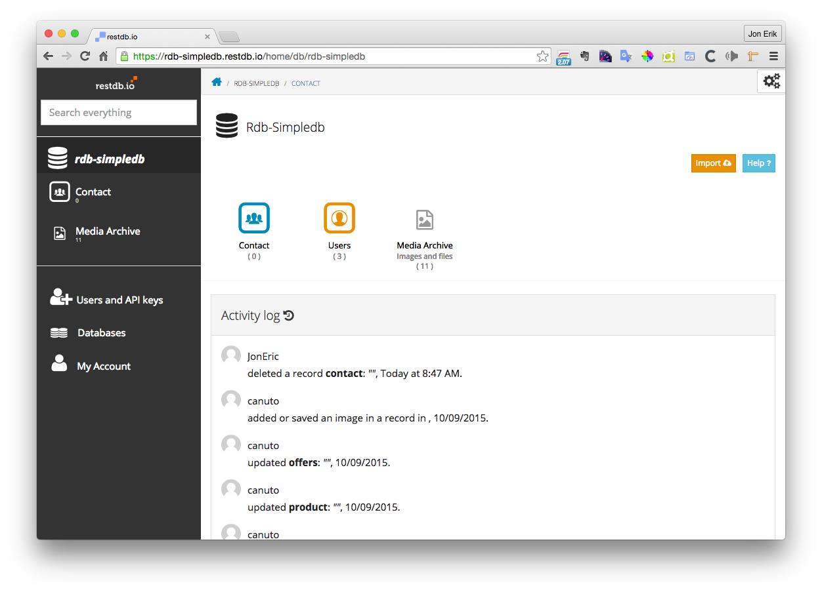
Task: Select the restdb.io browser tab
Action: click(x=151, y=37)
